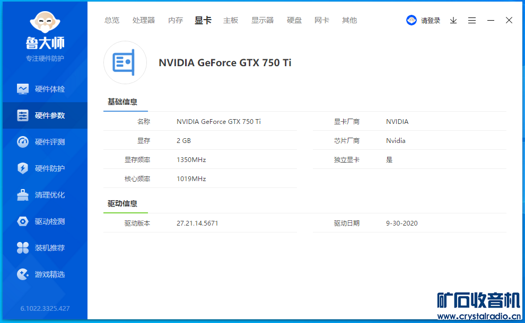
Task: Click the 芯片厂商 label
Action: point(346,141)
